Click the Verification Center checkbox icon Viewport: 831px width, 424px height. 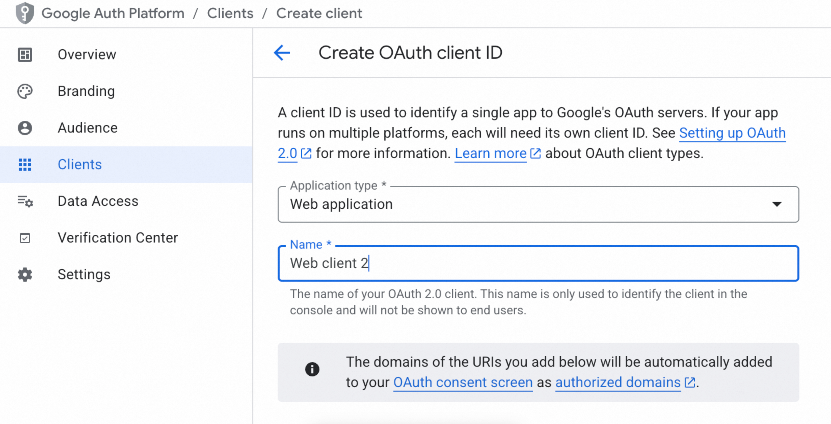coord(25,238)
